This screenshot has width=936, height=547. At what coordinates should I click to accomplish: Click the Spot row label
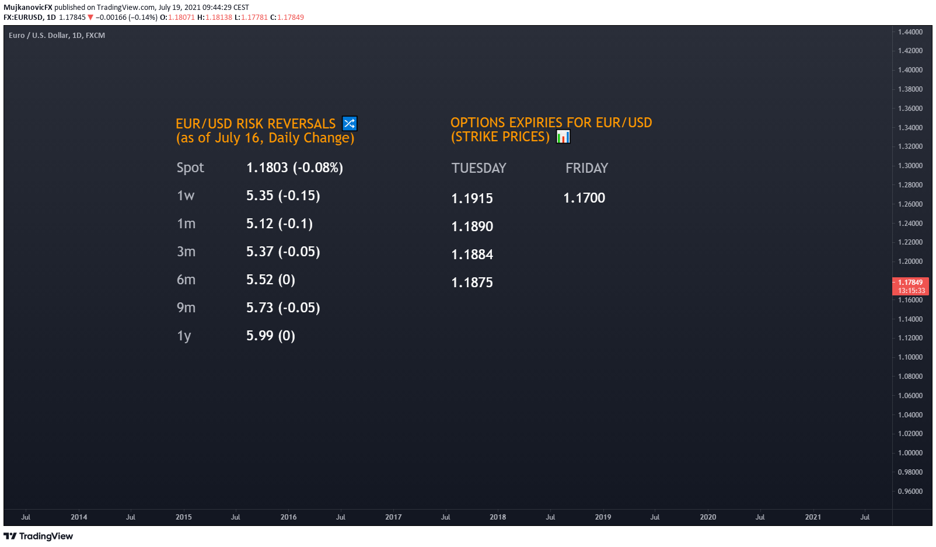(190, 168)
